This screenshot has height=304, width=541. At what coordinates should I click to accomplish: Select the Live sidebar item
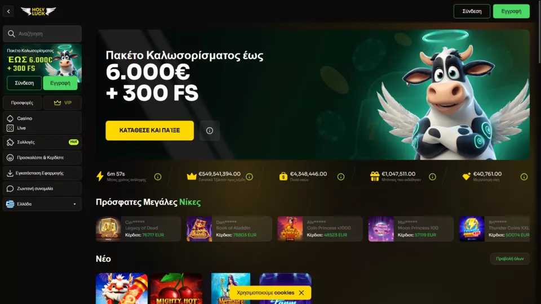21,128
